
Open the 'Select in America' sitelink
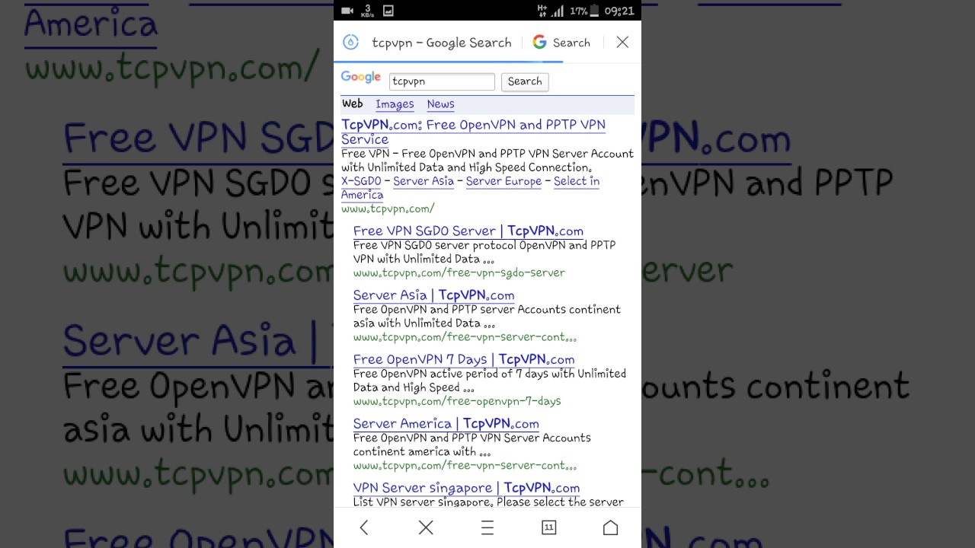point(470,188)
